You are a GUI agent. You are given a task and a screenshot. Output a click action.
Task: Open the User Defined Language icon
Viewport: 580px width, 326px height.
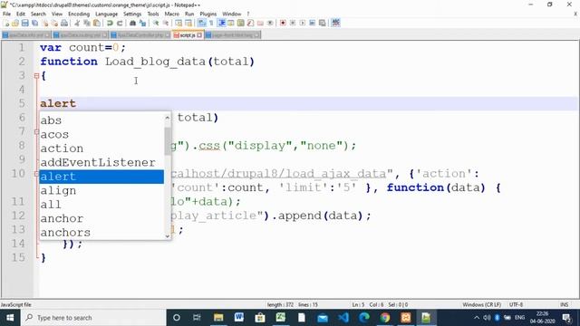[x=231, y=23]
